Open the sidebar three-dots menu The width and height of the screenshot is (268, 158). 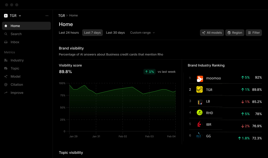tap(47, 16)
